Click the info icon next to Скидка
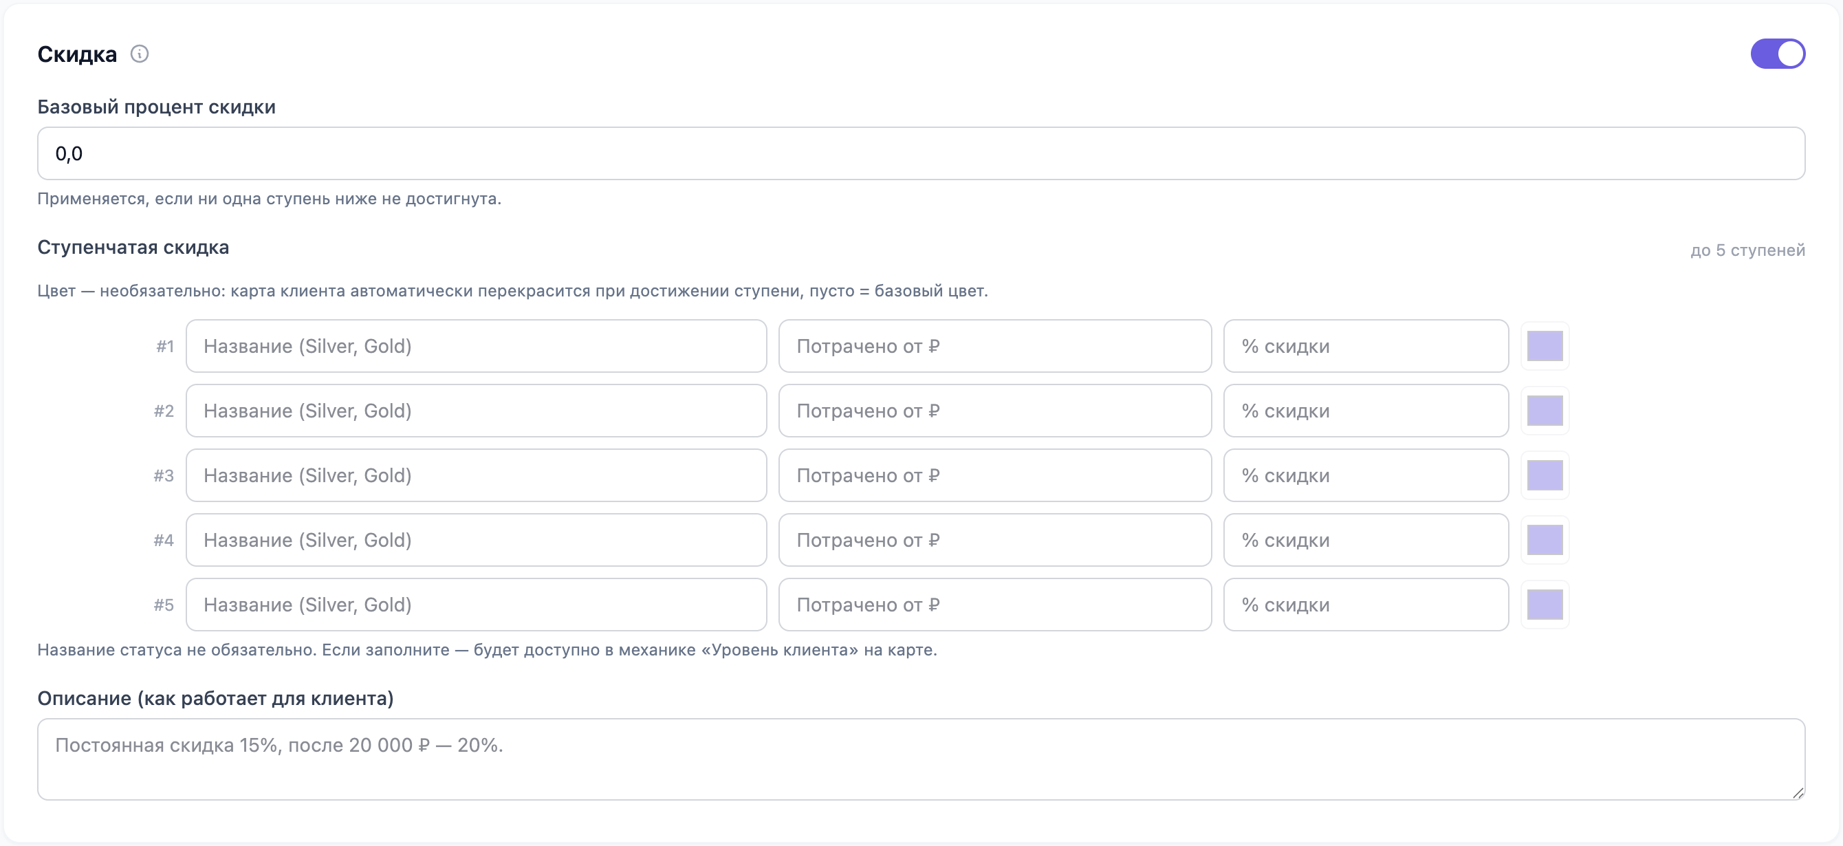Viewport: 1843px width, 846px height. pos(140,54)
